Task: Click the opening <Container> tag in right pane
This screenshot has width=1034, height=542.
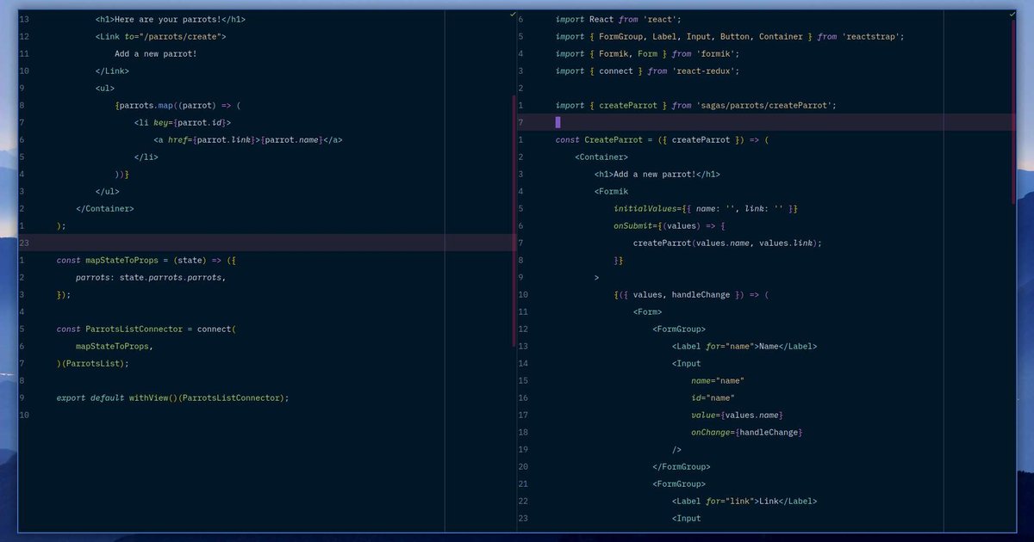Action: click(x=601, y=157)
